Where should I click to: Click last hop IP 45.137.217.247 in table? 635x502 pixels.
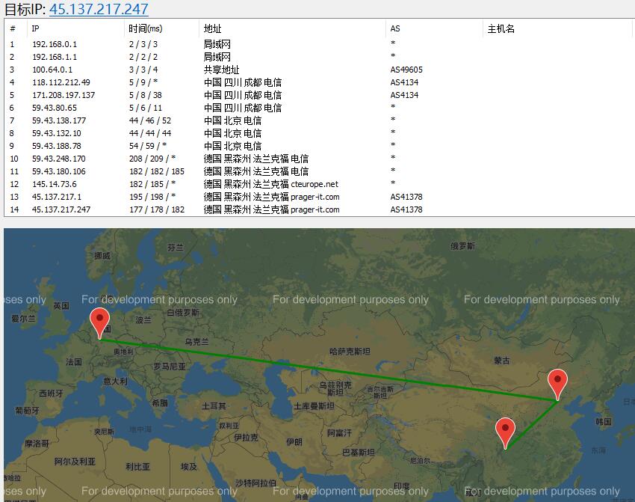pyautogui.click(x=61, y=209)
